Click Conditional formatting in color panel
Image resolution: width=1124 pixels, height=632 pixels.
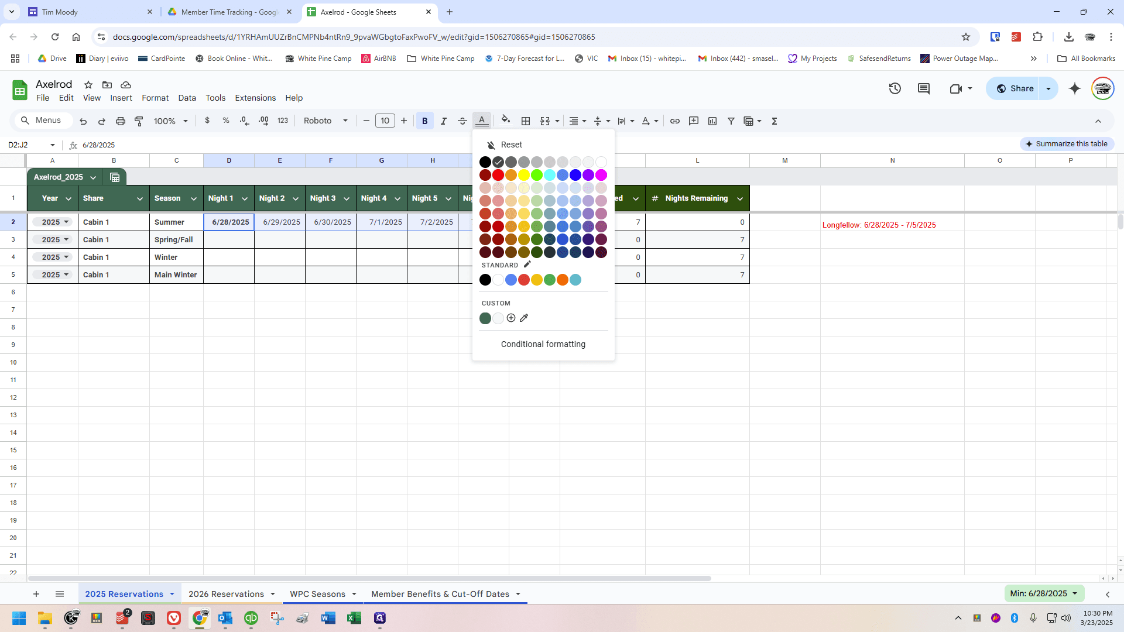[543, 344]
